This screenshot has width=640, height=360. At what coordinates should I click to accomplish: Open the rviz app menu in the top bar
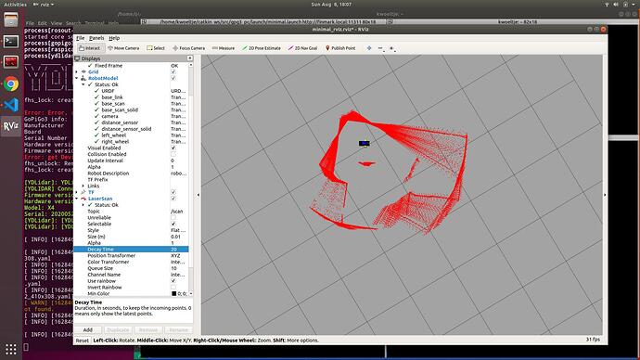coord(44,4)
